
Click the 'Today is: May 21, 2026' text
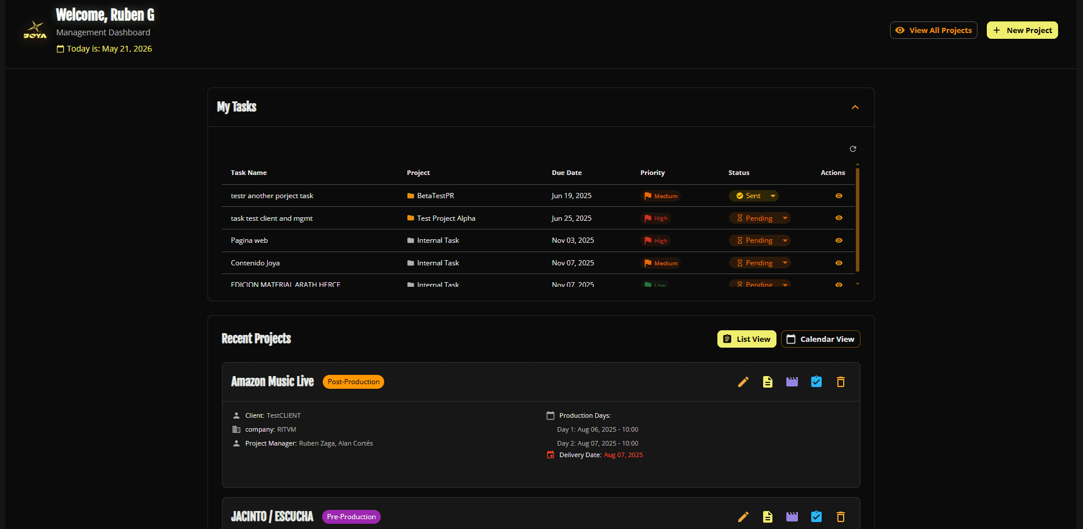tap(110, 49)
